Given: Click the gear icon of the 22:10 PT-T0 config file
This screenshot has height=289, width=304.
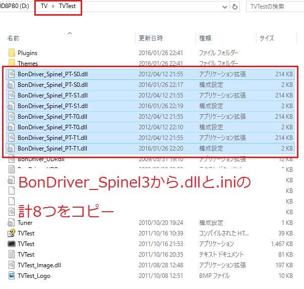Looking at the screenshot, I should point(11,127).
